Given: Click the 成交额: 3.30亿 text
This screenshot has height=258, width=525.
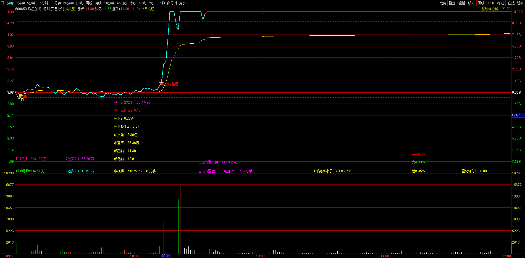Looking at the screenshot, I should coord(125,135).
